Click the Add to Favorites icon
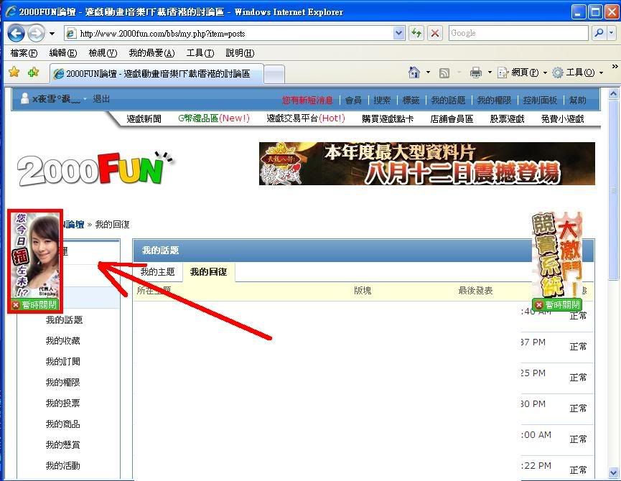 [x=33, y=73]
